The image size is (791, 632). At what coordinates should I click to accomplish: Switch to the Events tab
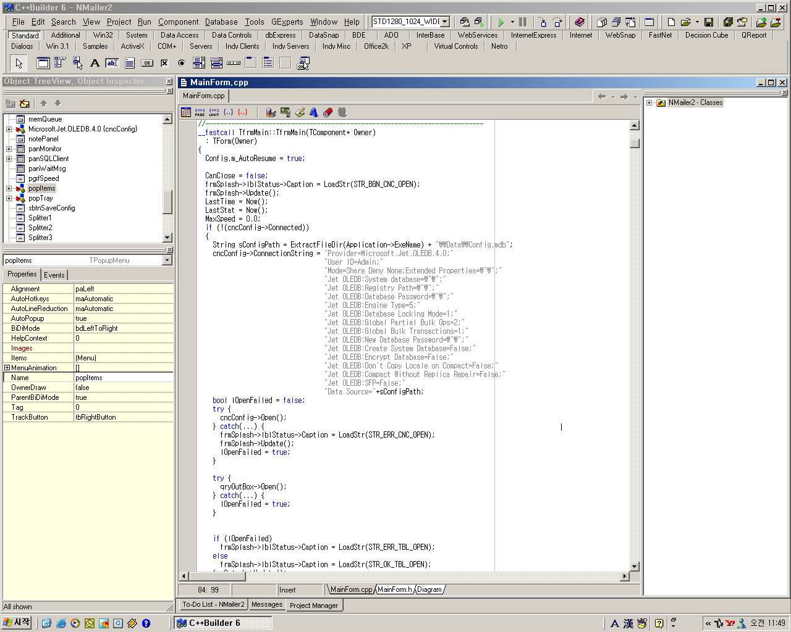click(54, 275)
